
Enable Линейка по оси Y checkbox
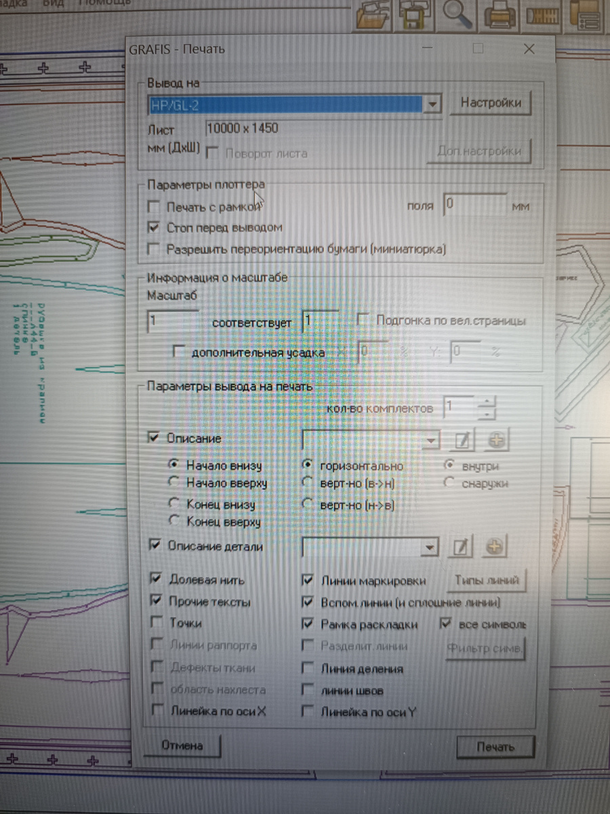pos(308,711)
